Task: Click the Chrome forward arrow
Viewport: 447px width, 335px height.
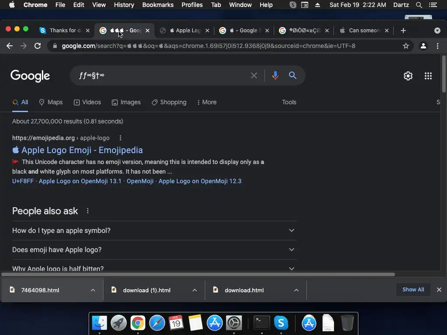Action: pos(24,46)
